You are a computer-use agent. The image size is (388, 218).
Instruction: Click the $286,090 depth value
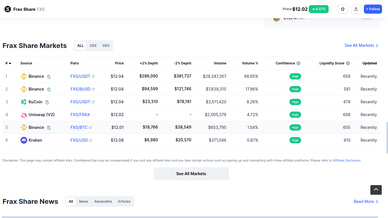click(x=149, y=76)
